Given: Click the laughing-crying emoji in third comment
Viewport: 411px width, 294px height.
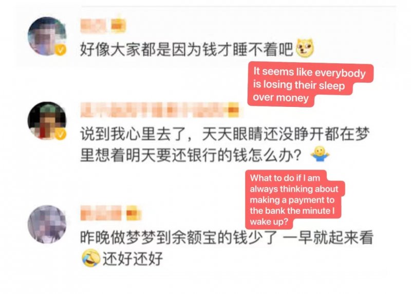Looking at the screenshot, I should (91, 258).
